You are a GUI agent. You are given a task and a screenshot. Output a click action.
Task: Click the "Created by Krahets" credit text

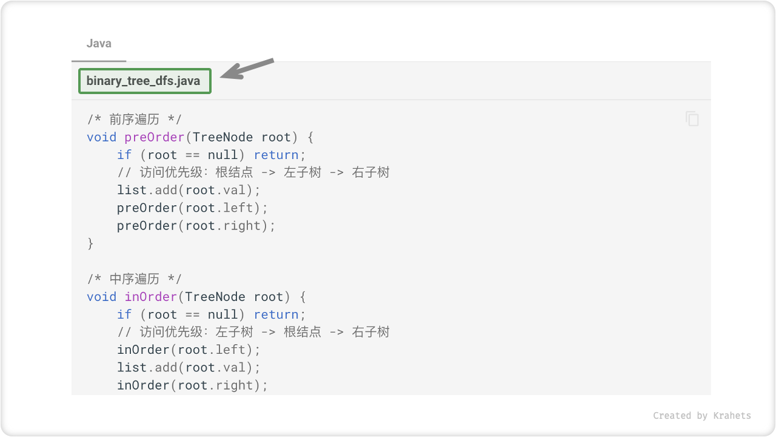(x=701, y=416)
